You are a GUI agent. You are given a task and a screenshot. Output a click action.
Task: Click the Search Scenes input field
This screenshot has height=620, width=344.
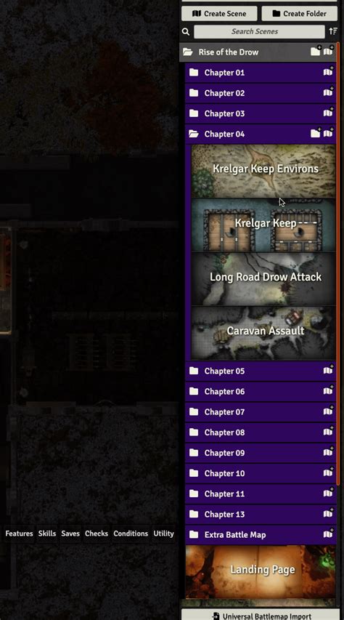pyautogui.click(x=260, y=32)
